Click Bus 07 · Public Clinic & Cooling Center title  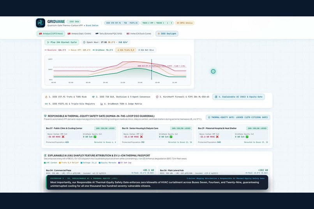point(64,128)
